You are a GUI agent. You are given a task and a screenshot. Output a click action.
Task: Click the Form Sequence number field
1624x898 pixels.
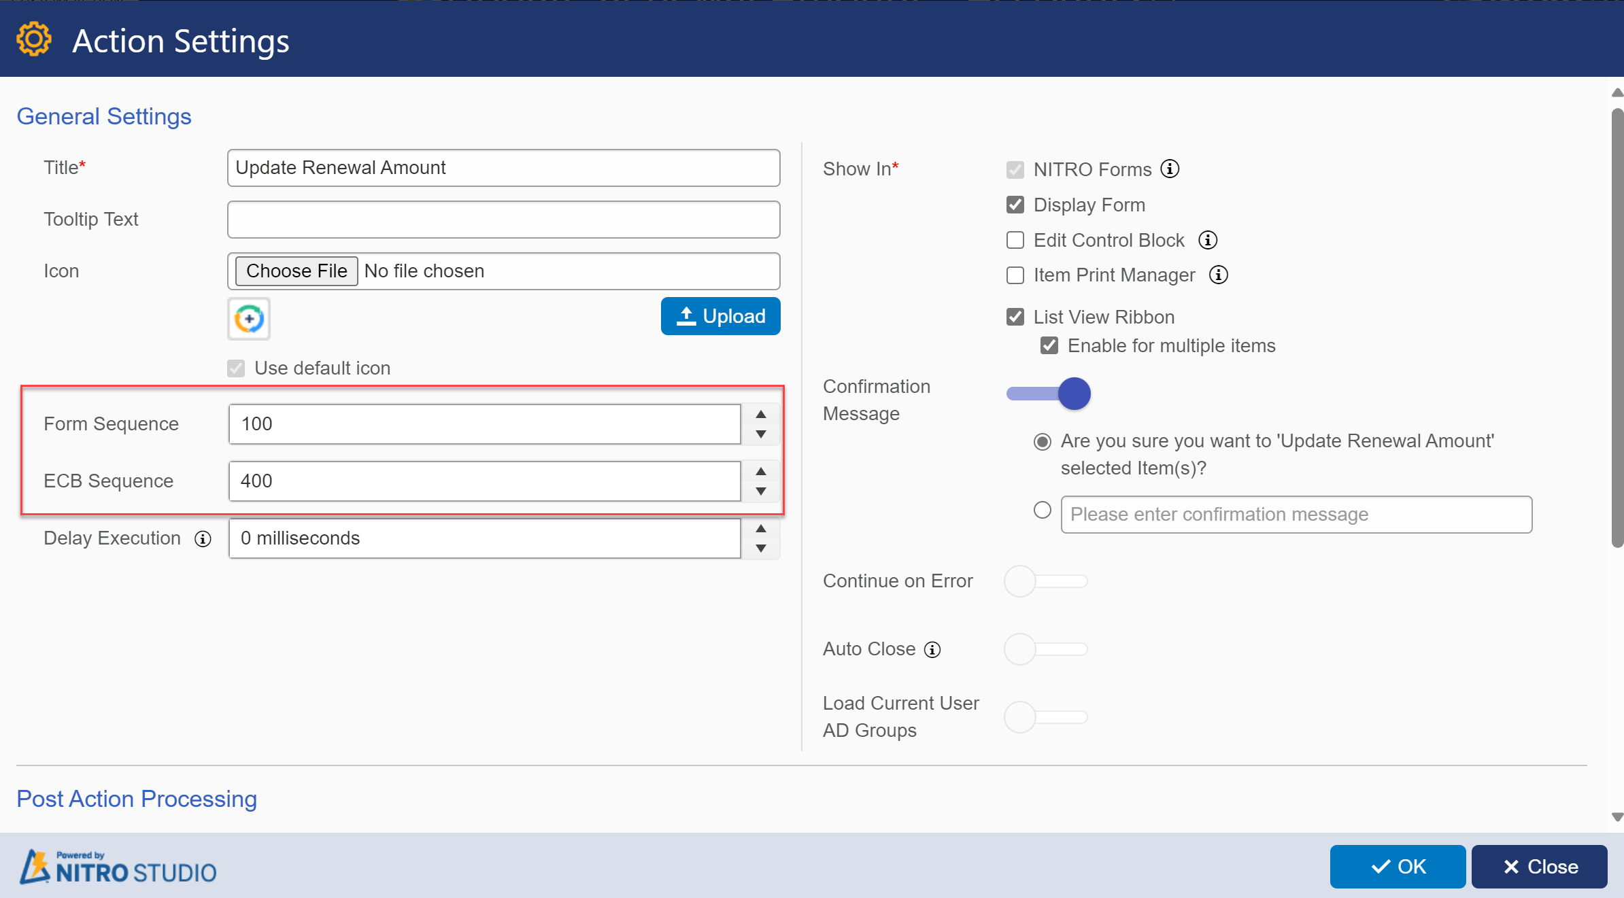484,424
